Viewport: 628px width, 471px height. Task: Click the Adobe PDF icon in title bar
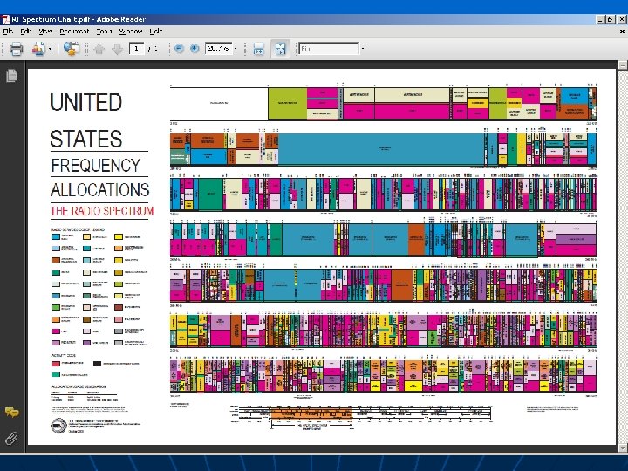pyautogui.click(x=5, y=19)
